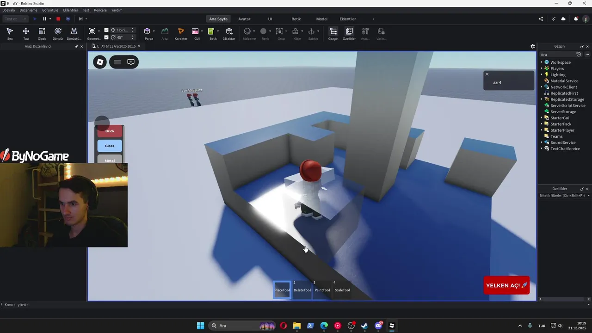Open Gezgin panel more options
Viewport: 592px width, 333px height.
587,55
